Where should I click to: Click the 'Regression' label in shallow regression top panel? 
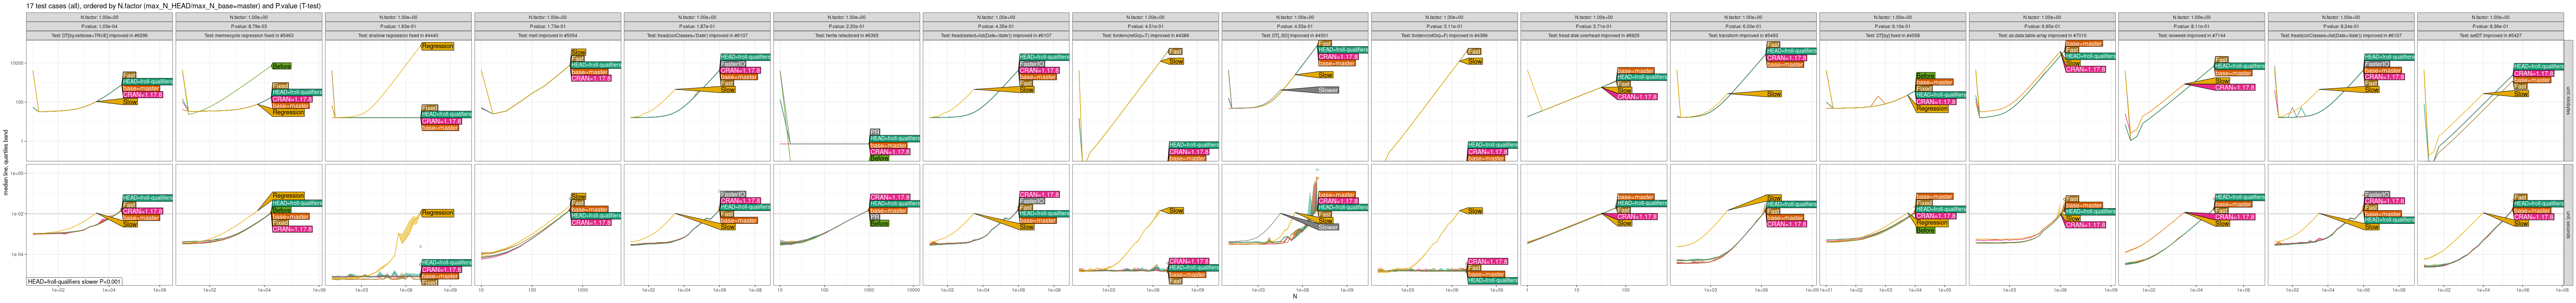437,46
